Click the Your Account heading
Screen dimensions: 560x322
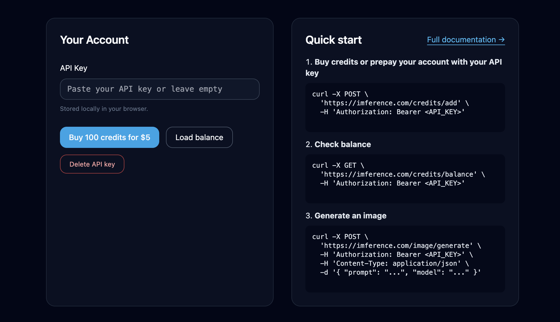point(94,40)
